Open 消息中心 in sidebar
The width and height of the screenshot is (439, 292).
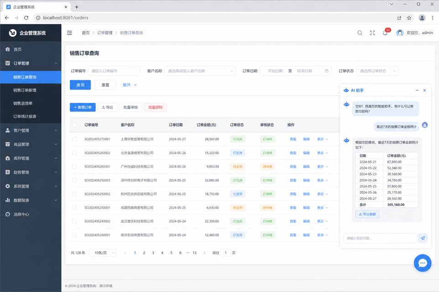[31, 214]
